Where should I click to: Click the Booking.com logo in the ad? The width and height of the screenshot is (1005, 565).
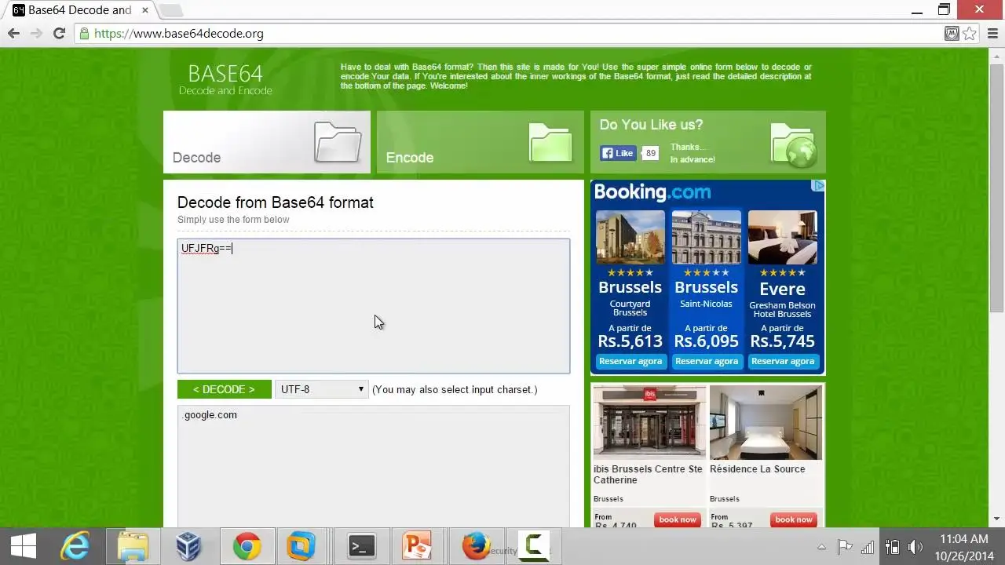(x=652, y=192)
